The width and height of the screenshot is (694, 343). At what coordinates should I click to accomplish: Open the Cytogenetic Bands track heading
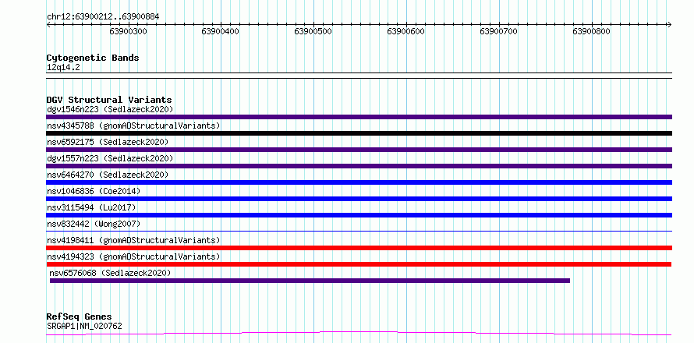point(93,58)
